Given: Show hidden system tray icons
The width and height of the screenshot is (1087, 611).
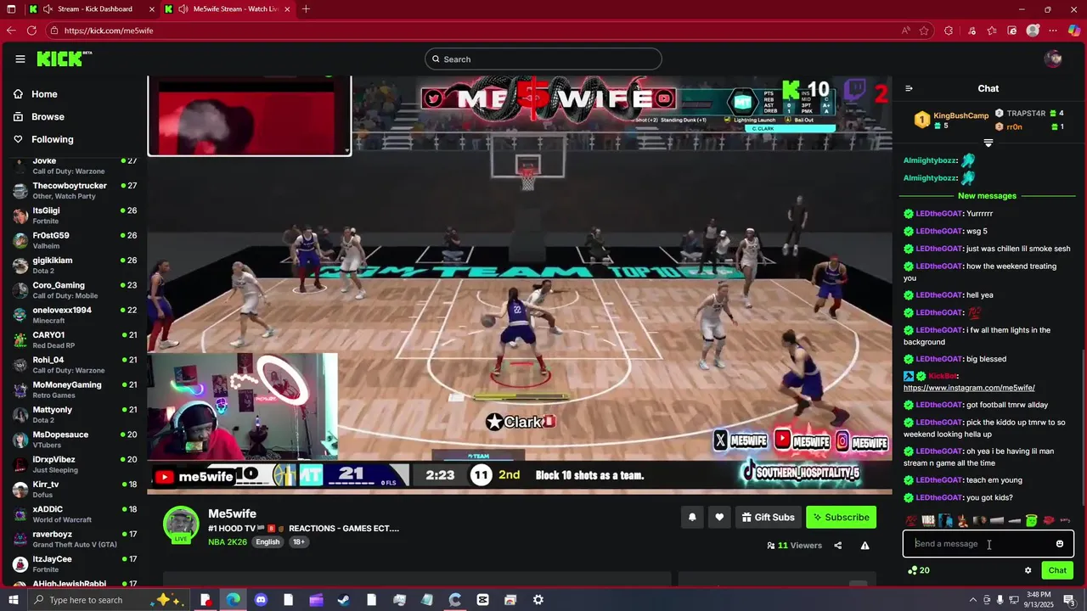Looking at the screenshot, I should point(972,600).
